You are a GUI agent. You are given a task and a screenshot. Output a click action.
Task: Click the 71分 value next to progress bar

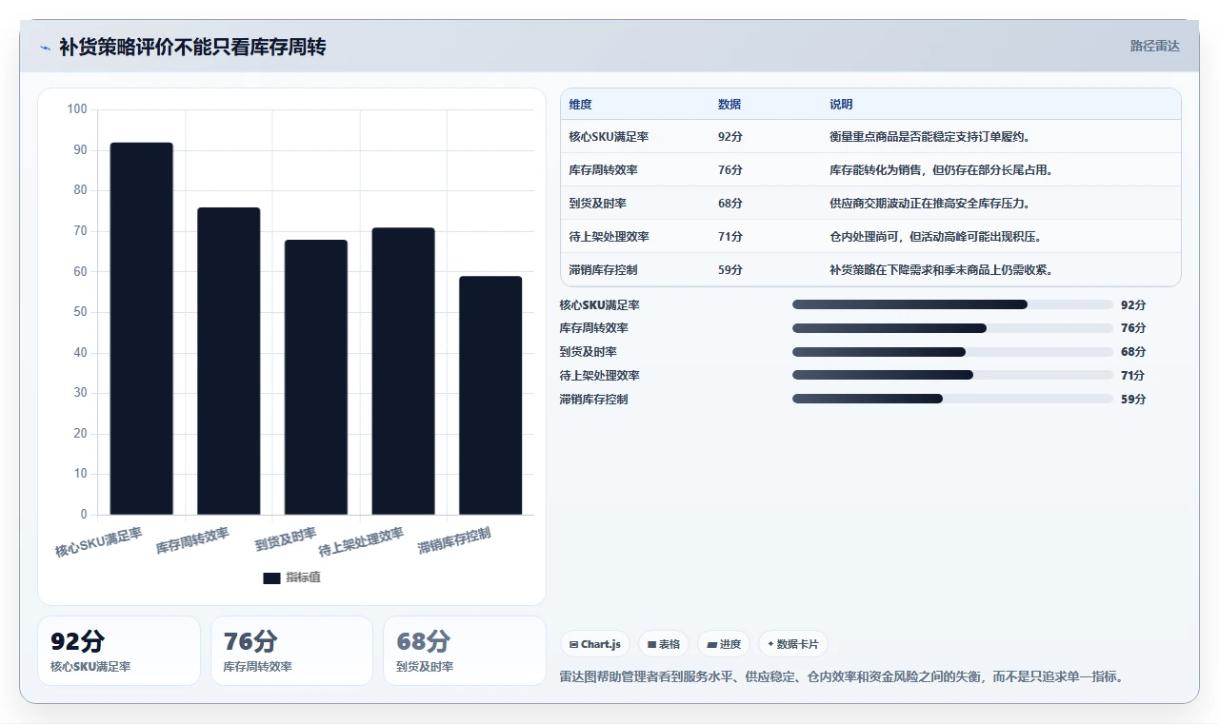pyautogui.click(x=1133, y=376)
